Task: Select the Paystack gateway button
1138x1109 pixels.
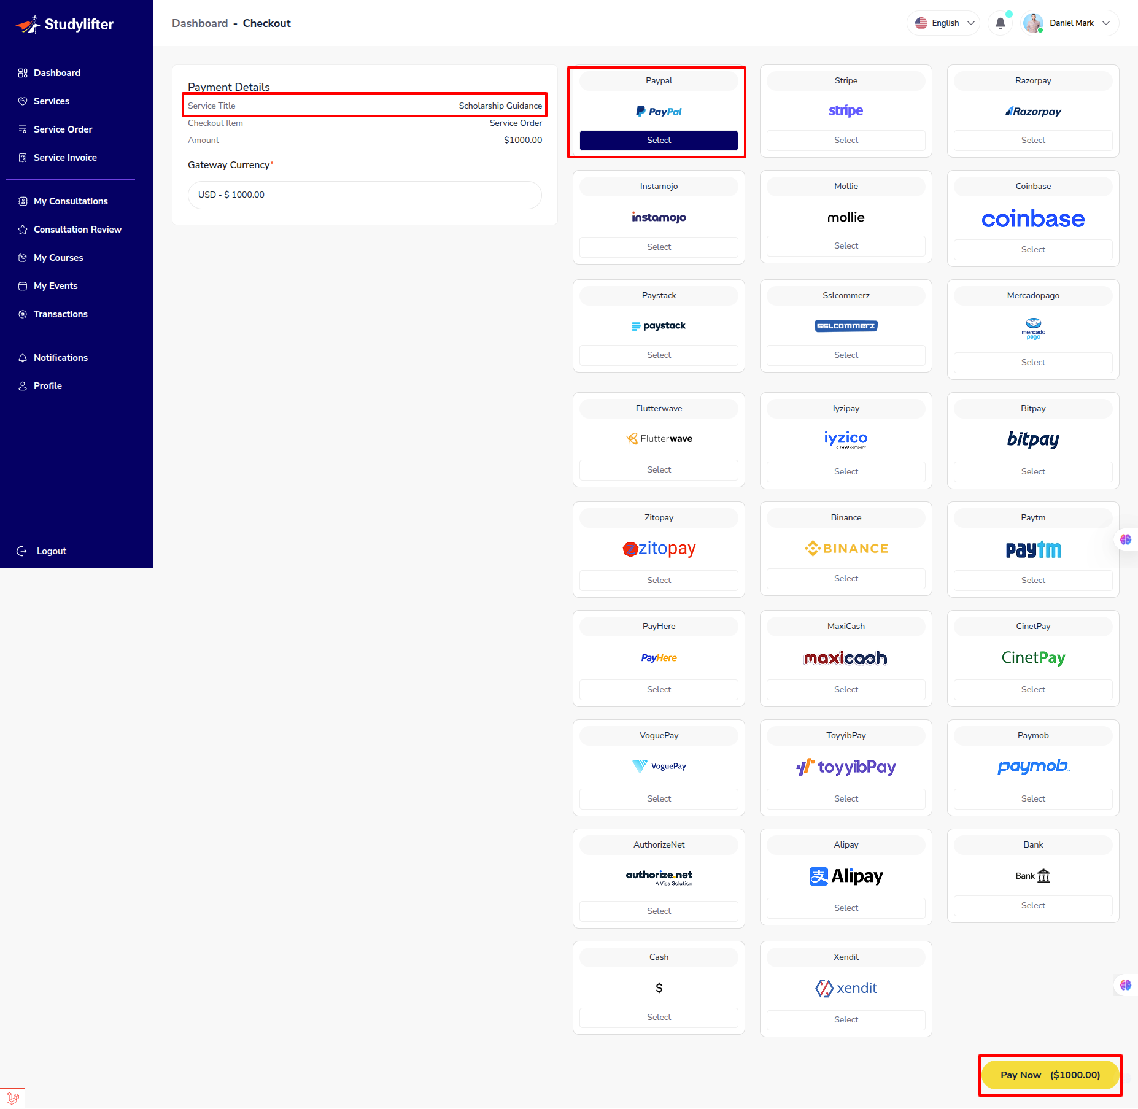Action: click(659, 355)
